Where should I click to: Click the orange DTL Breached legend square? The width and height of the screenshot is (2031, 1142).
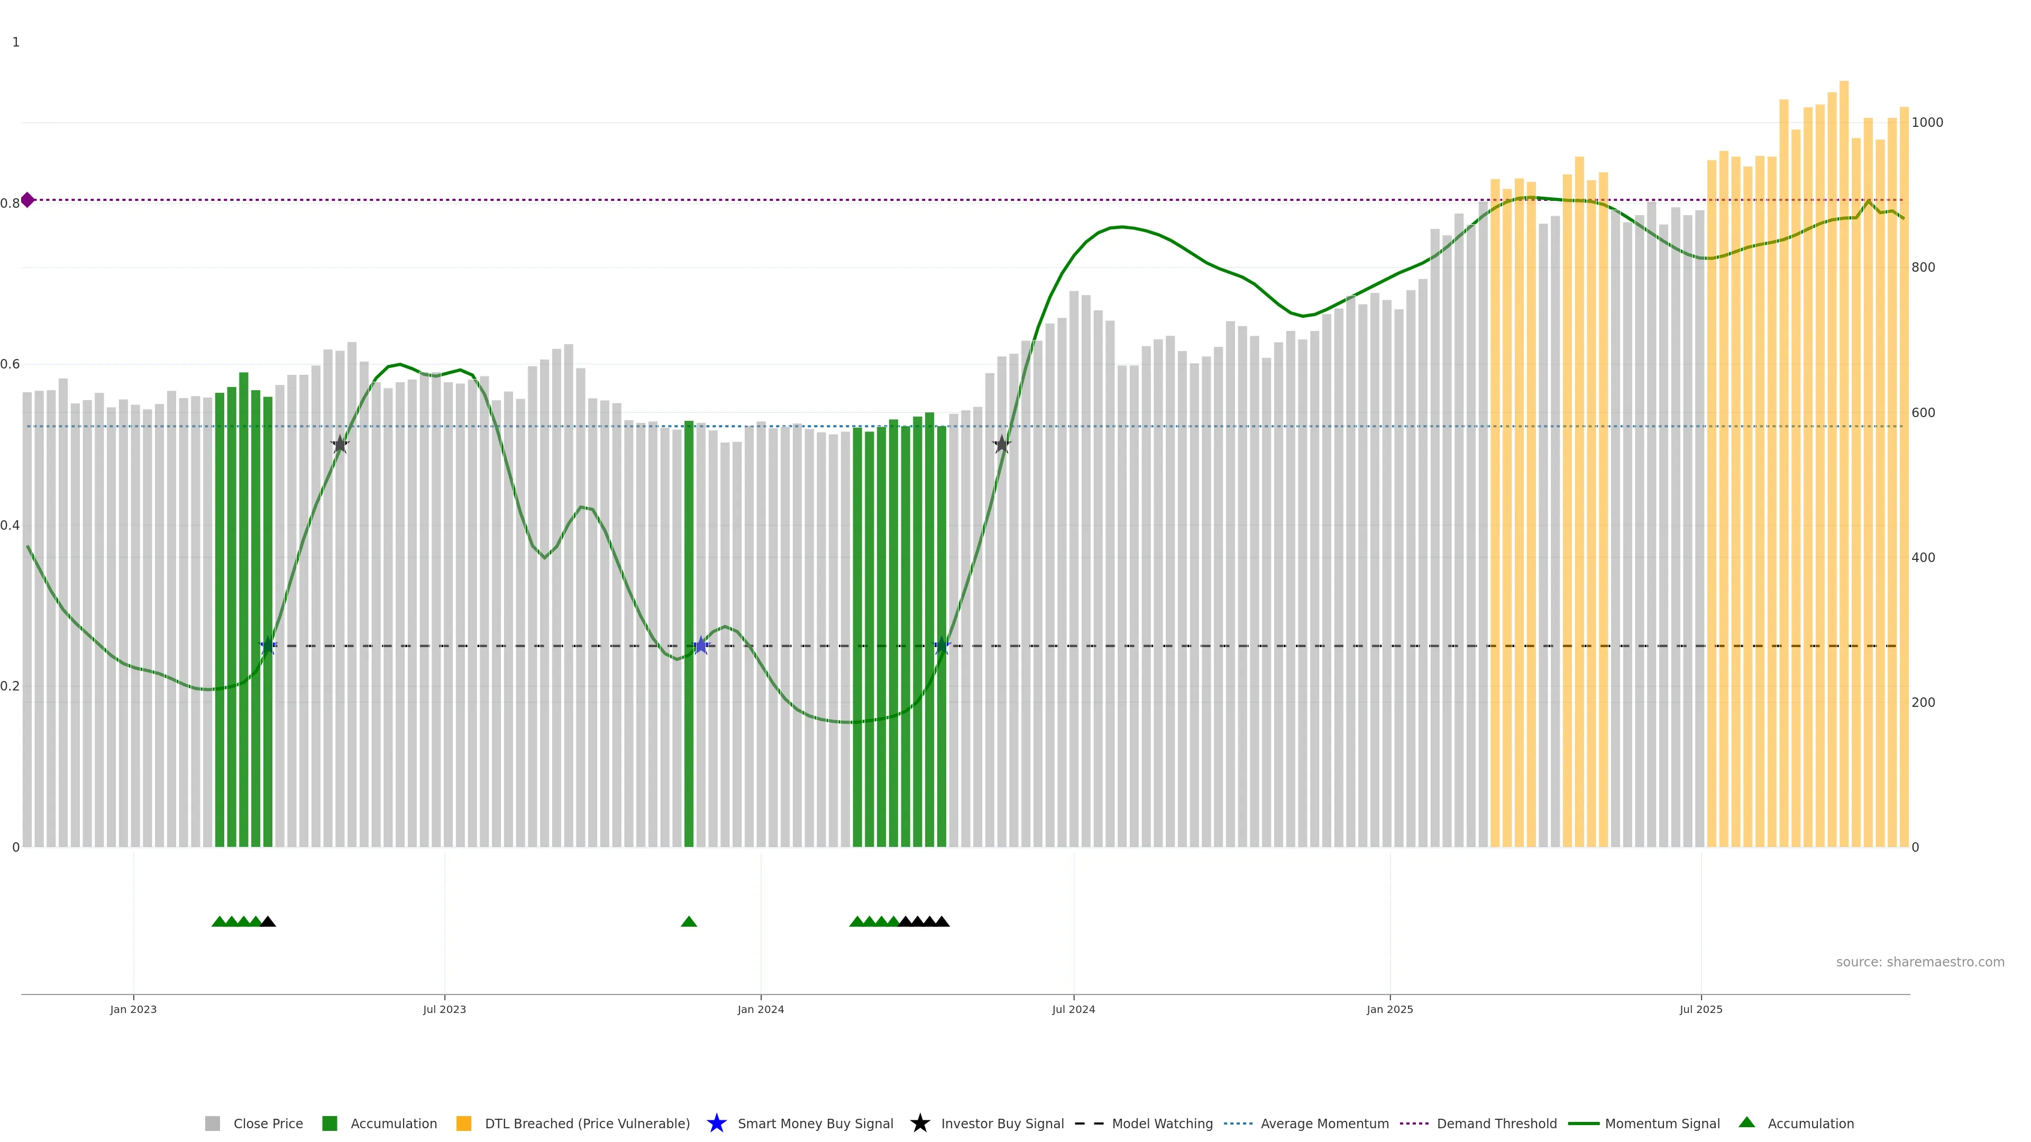point(464,1124)
